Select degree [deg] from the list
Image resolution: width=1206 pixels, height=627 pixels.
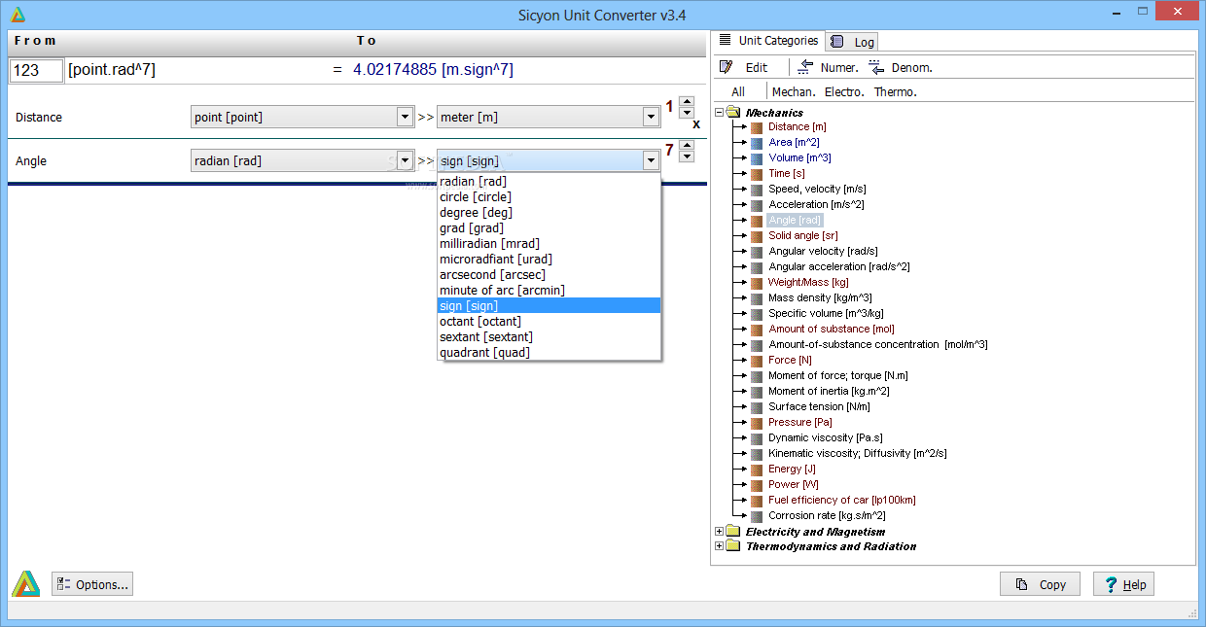point(550,212)
